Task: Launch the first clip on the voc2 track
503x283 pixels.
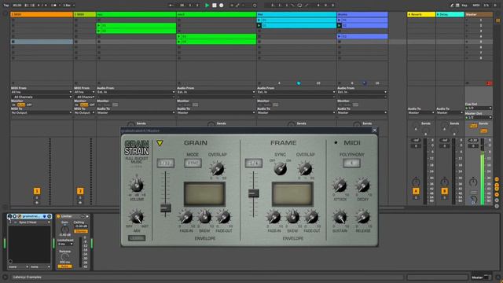Action: click(179, 36)
